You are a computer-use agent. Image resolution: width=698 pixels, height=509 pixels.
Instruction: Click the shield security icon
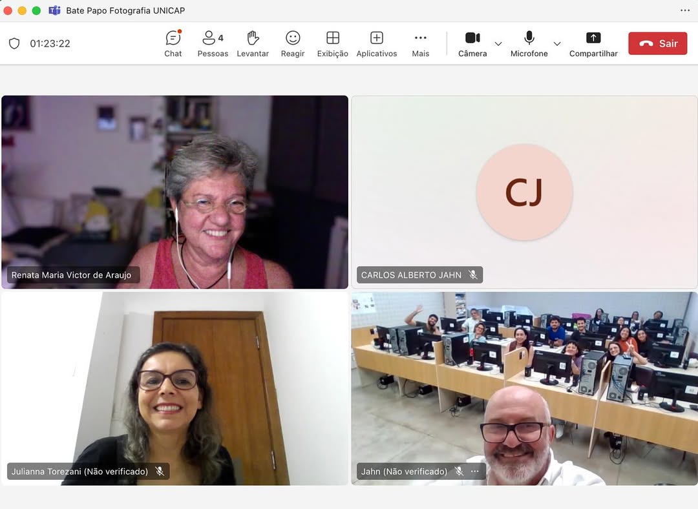click(14, 43)
